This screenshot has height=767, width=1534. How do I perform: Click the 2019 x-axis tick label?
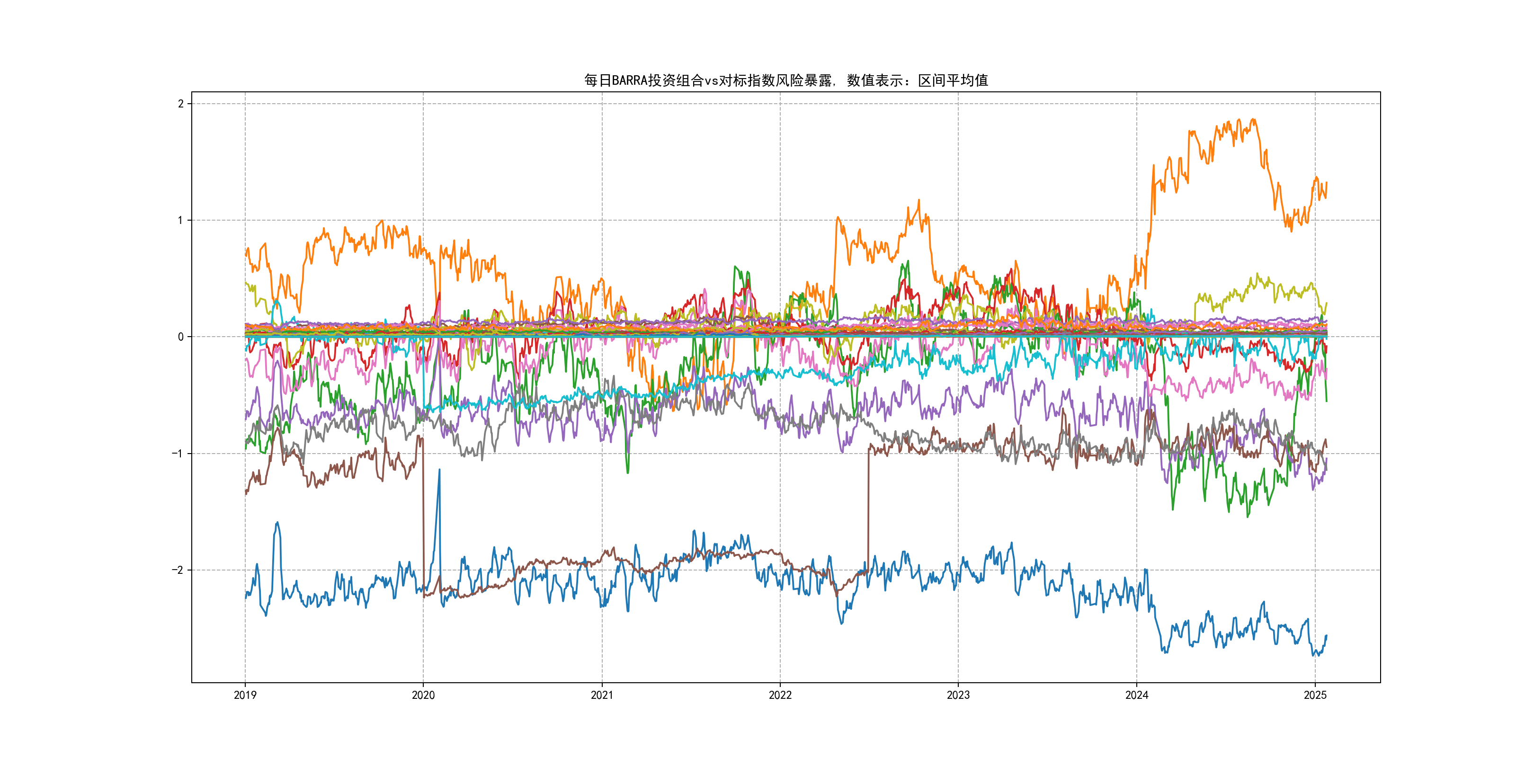245,695
